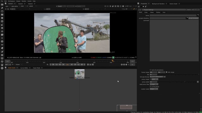Image resolution: width=202 pixels, height=113 pixels.
Task: Toggle the proxy mode checkbox
Action: click(x=150, y=79)
